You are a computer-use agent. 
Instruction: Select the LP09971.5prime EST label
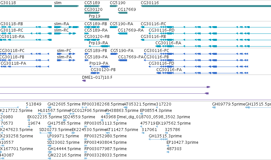coord(63,136)
